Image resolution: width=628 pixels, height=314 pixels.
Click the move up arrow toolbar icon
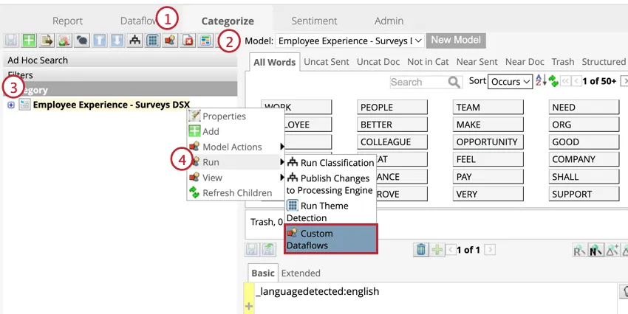pos(99,41)
